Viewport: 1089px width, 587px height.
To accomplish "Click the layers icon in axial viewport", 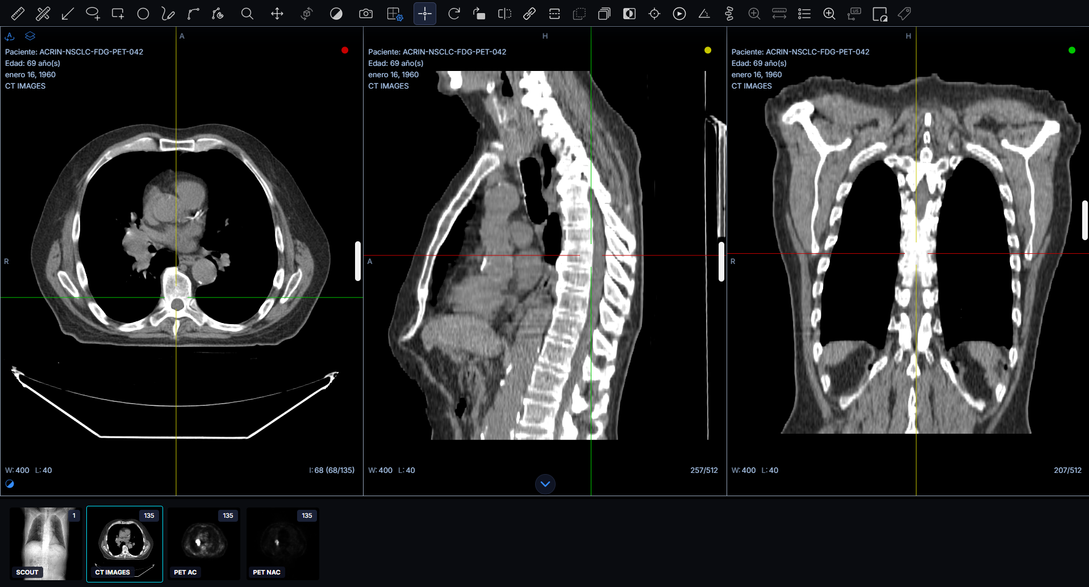I will tap(30, 36).
